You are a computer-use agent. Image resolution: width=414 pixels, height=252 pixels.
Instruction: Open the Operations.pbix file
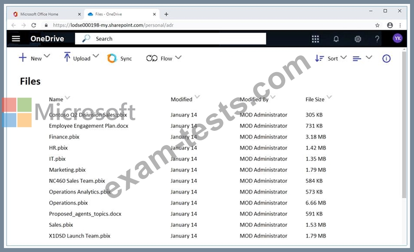[x=68, y=203]
